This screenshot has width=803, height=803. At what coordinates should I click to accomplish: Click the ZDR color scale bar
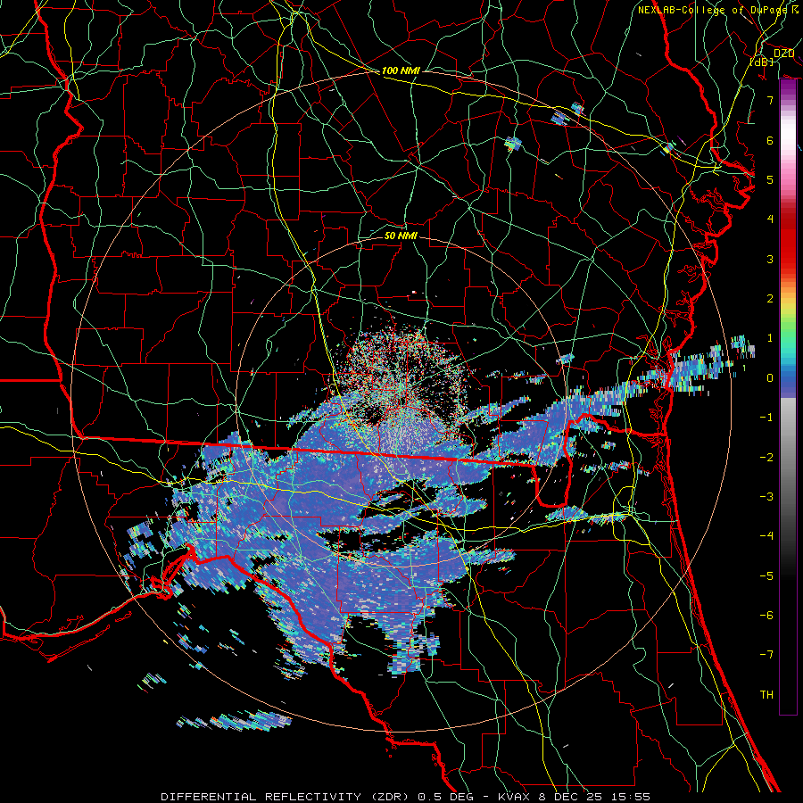click(788, 397)
